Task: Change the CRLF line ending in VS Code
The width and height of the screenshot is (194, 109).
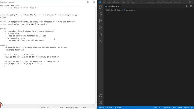Action: pyautogui.click(x=180, y=108)
